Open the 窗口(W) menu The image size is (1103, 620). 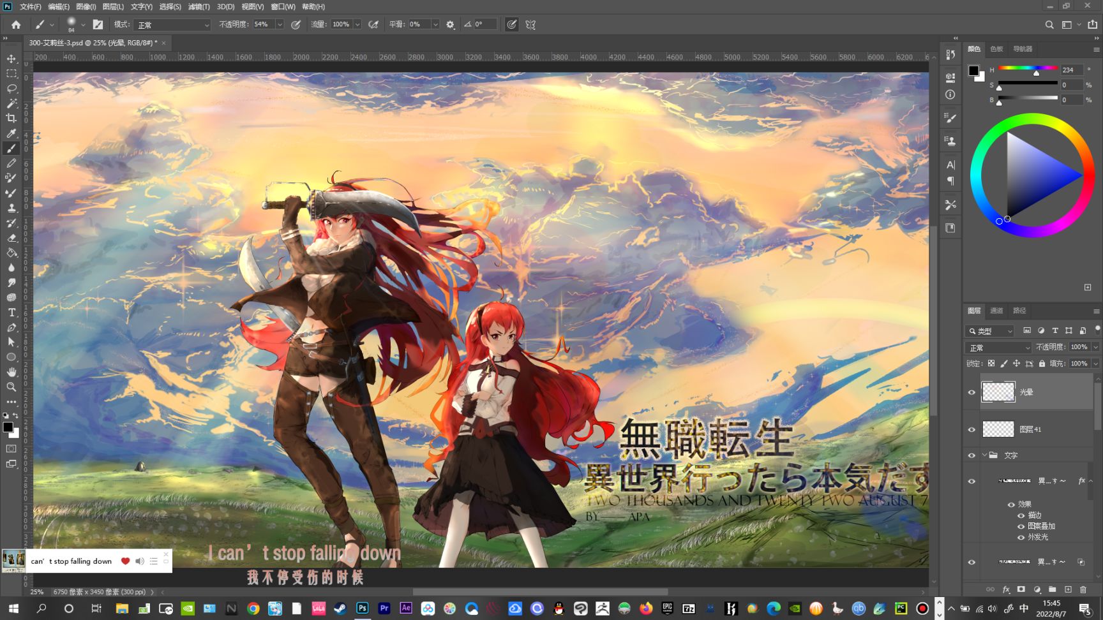pyautogui.click(x=283, y=6)
